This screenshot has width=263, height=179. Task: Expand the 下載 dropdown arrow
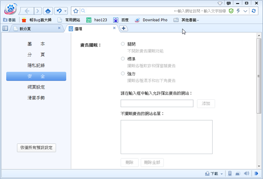[x=221, y=174]
